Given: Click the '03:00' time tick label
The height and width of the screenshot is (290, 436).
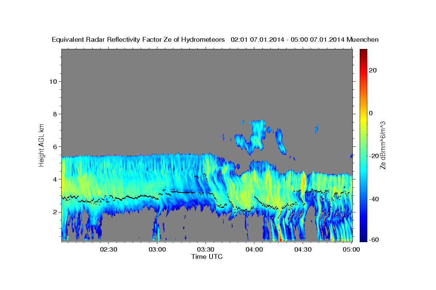Looking at the screenshot, I should (x=157, y=249).
